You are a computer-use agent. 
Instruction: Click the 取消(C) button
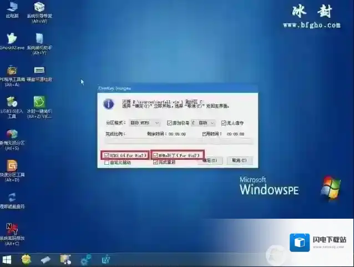tap(242, 160)
